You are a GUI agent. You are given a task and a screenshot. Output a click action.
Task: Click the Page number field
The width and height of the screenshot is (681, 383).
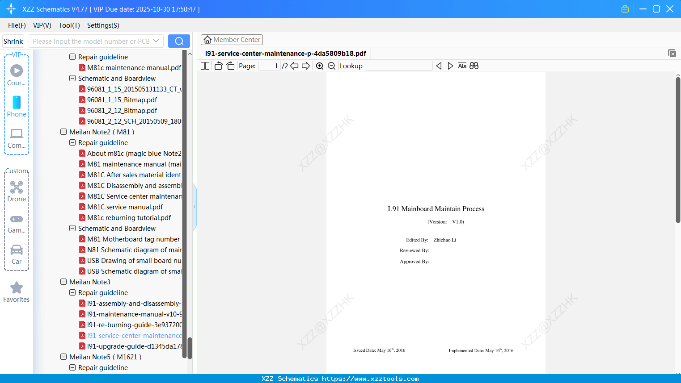(270, 66)
